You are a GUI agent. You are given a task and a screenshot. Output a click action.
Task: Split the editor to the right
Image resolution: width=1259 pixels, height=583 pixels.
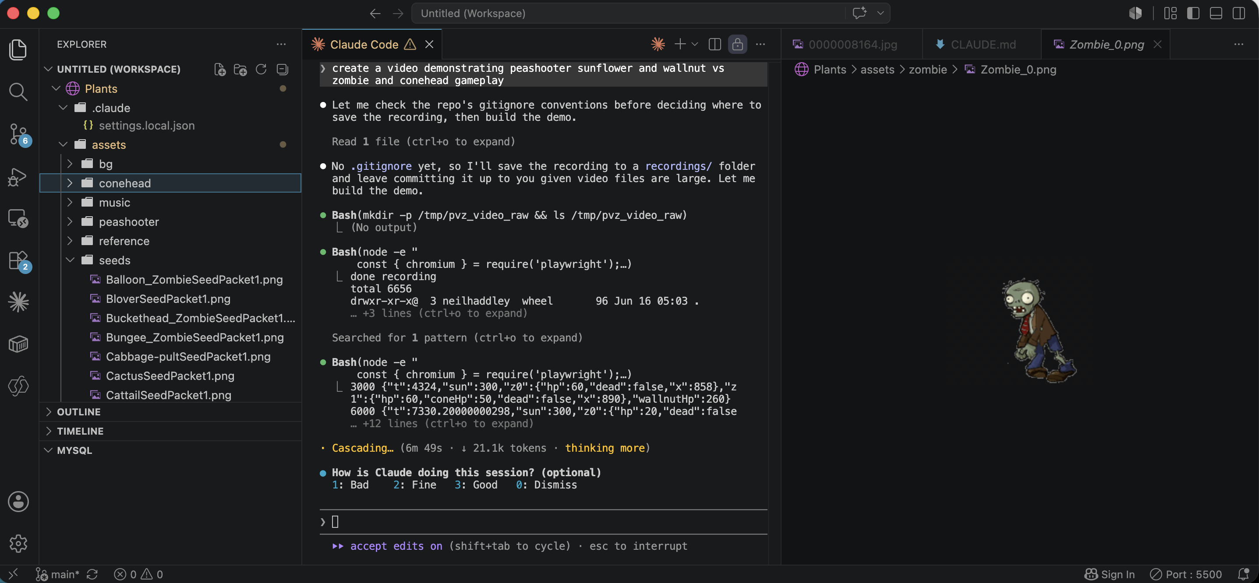click(714, 45)
